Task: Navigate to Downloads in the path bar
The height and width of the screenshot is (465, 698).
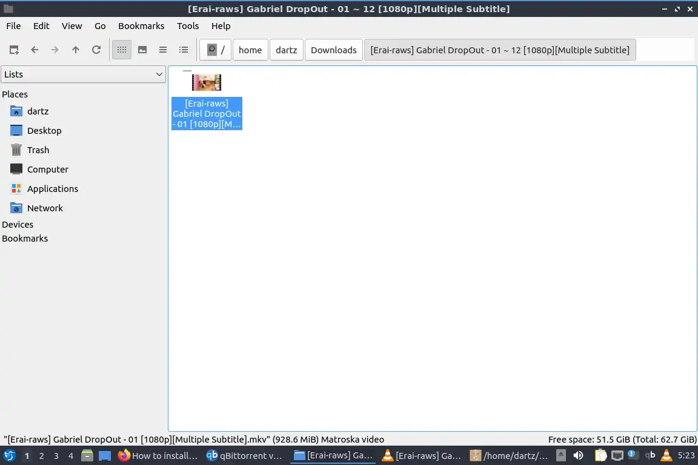Action: [x=333, y=50]
